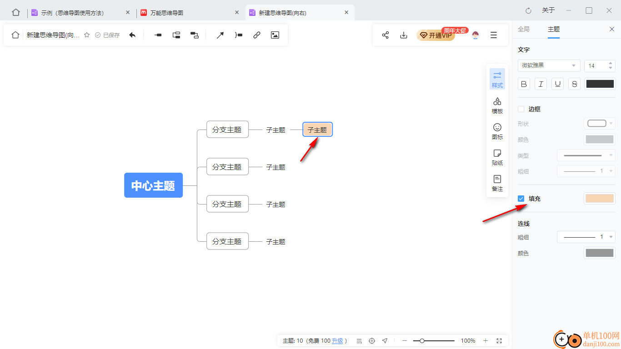Select the 中心主题 central node
This screenshot has height=349, width=621.
click(x=153, y=185)
